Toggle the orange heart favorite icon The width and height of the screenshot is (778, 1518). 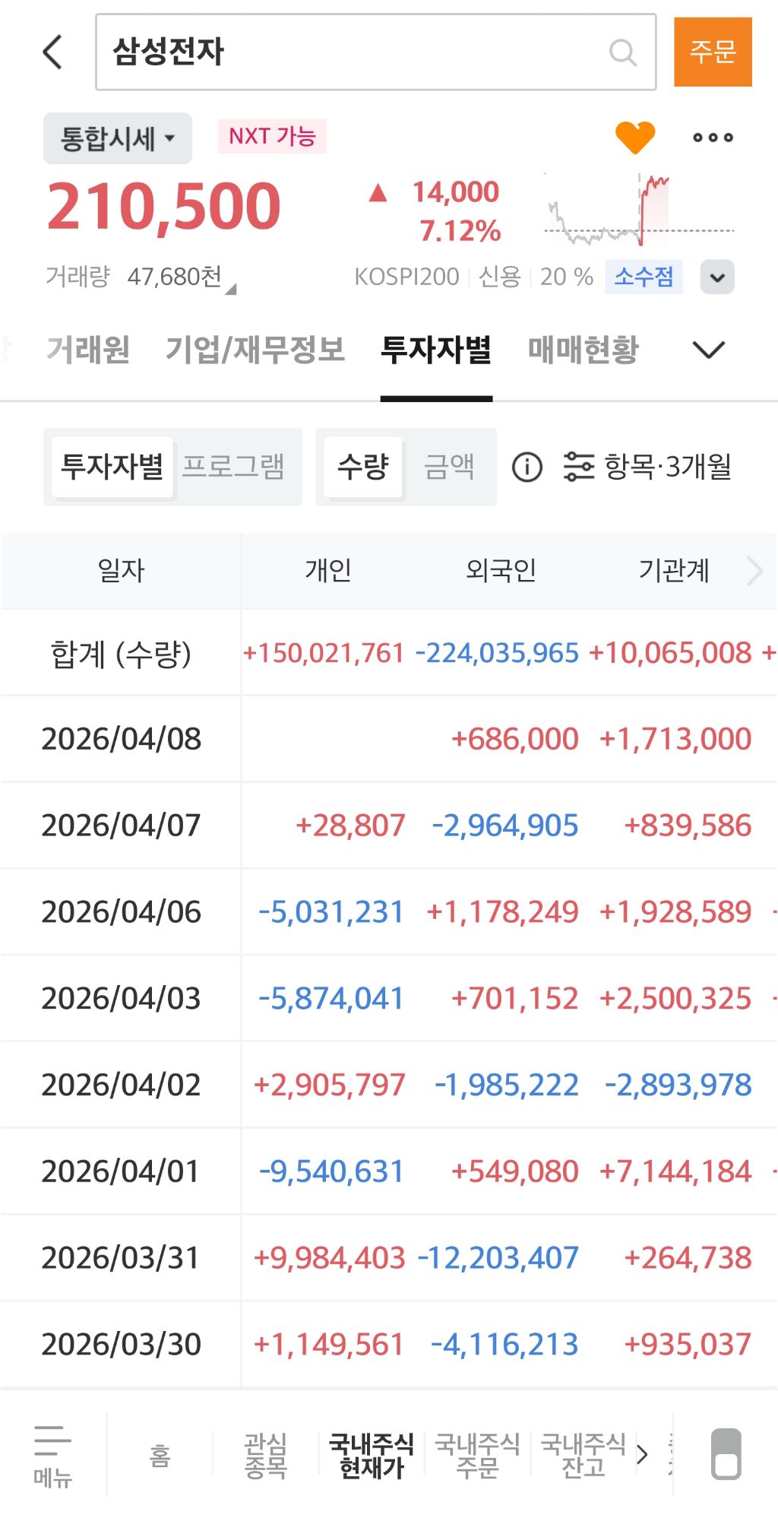[634, 137]
